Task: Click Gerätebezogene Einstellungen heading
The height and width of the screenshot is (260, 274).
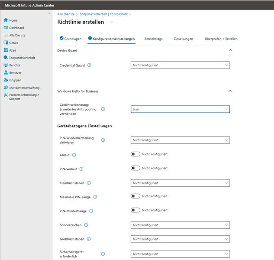Action: 84,126
